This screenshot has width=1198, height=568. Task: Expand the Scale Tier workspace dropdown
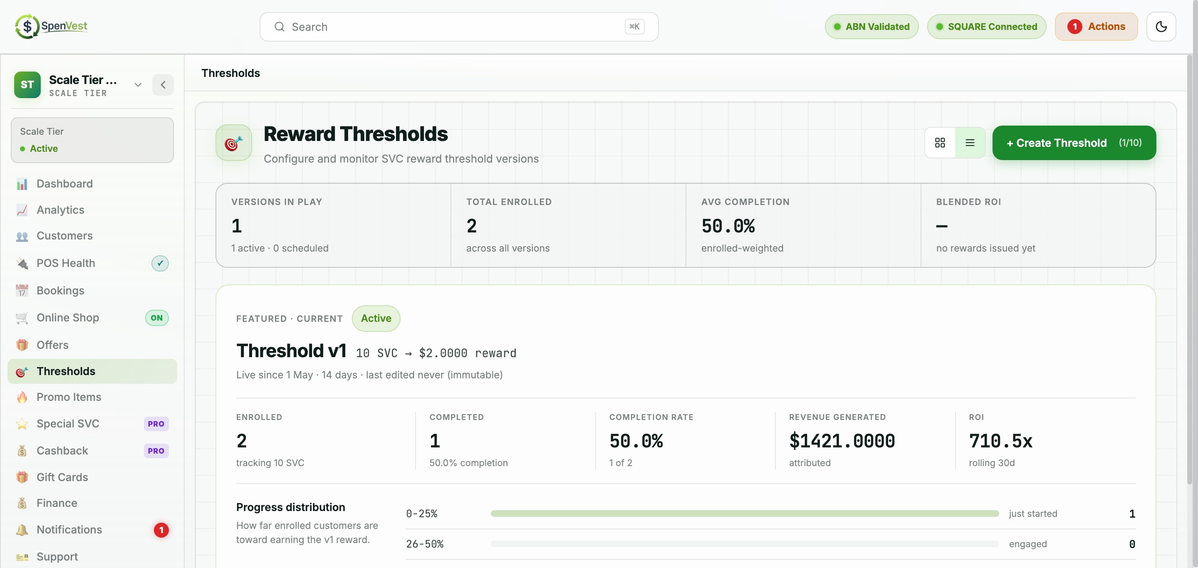tap(138, 84)
